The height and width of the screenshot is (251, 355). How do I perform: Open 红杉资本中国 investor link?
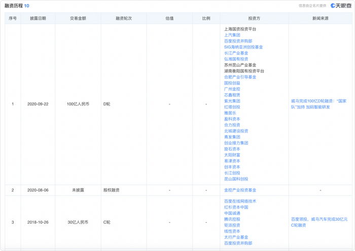click(236, 207)
